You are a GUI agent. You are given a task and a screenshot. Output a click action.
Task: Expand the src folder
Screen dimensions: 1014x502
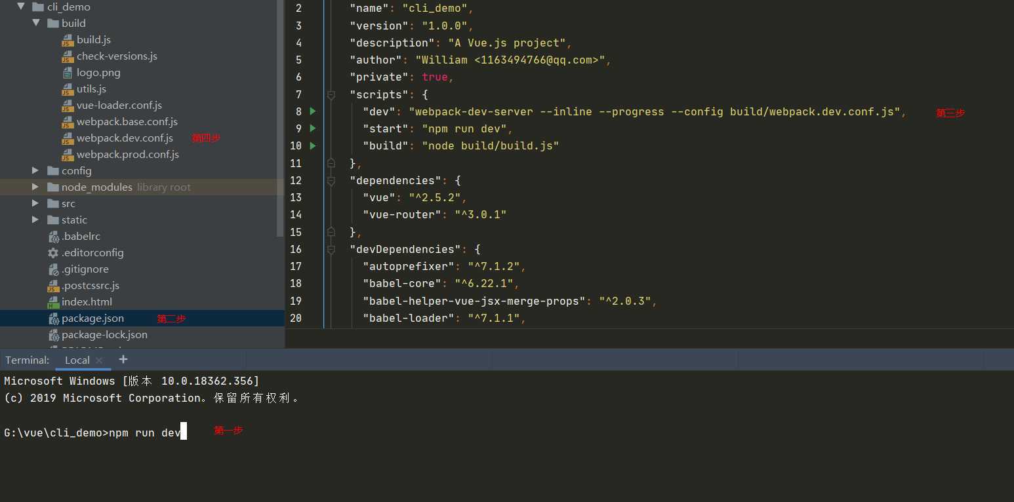click(35, 203)
